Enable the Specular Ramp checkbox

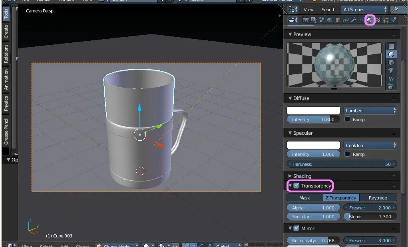tap(347, 154)
